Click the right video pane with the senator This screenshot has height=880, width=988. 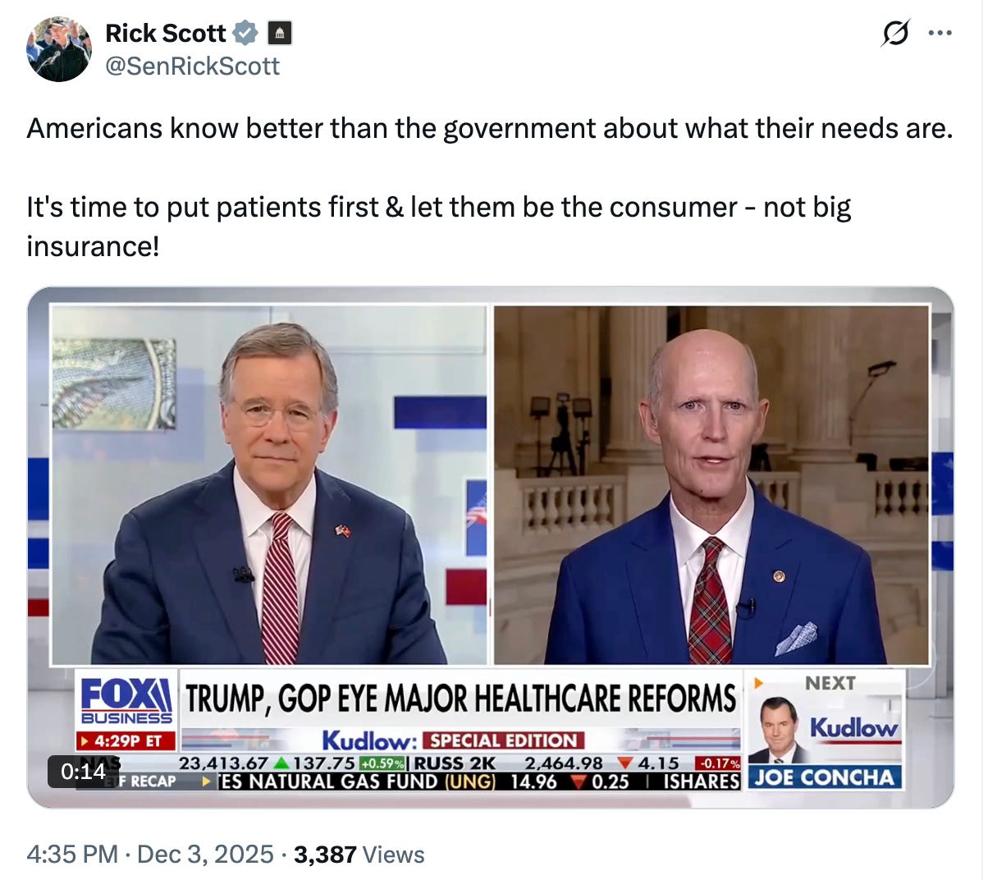[x=711, y=484]
